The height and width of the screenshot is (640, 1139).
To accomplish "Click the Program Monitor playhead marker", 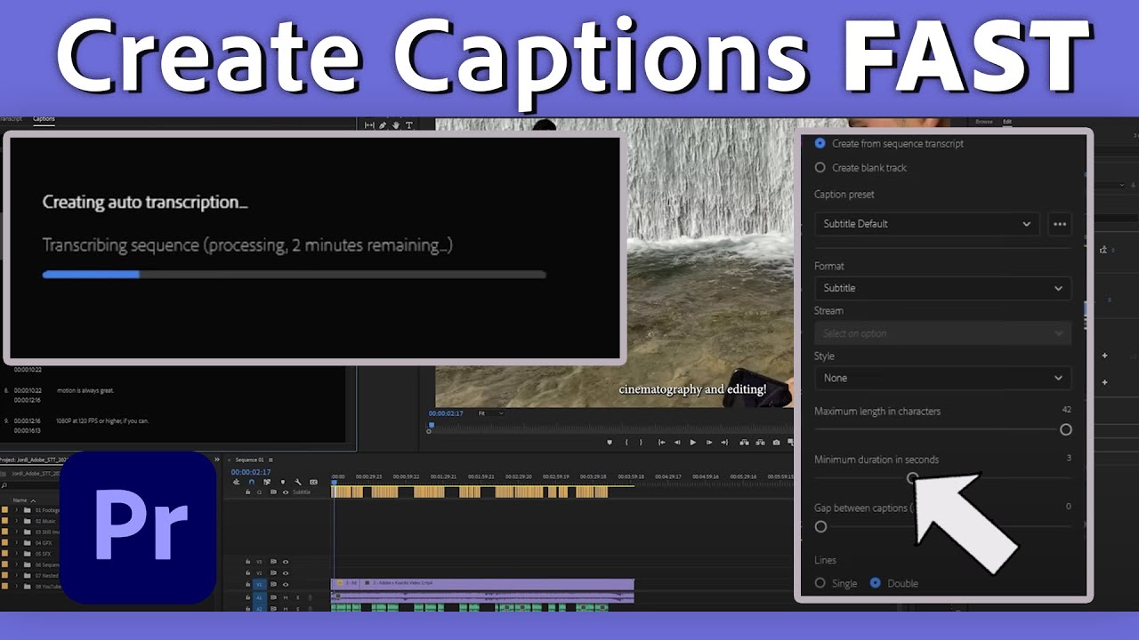I will click(x=431, y=425).
